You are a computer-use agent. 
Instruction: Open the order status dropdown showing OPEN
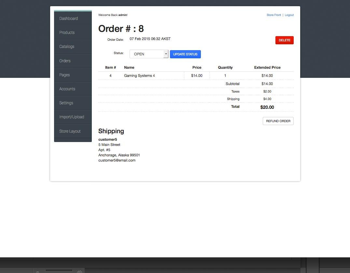[x=147, y=54]
